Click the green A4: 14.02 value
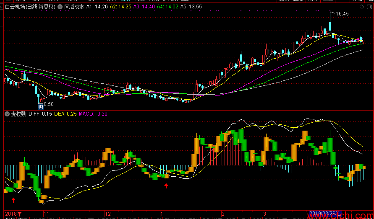Screen dimensions: 374x219 pos(167,7)
